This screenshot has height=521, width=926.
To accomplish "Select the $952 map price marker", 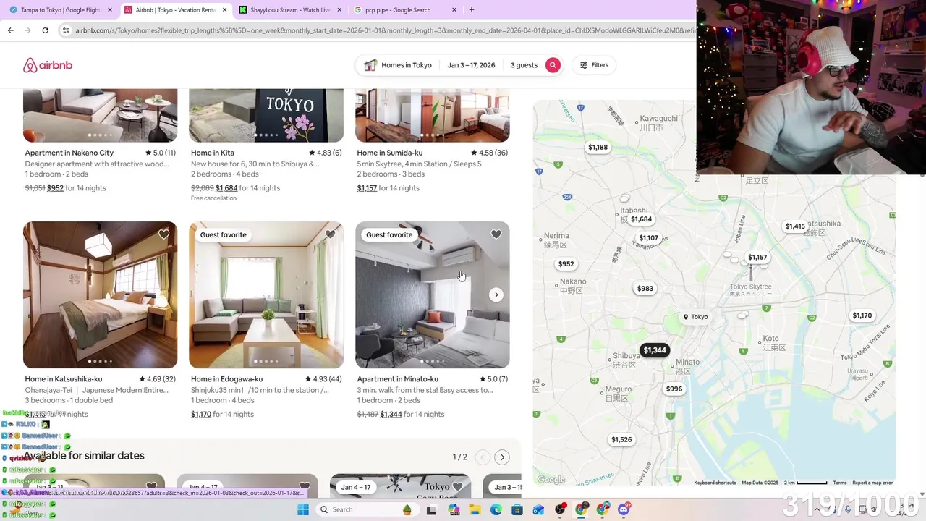I will [566, 264].
